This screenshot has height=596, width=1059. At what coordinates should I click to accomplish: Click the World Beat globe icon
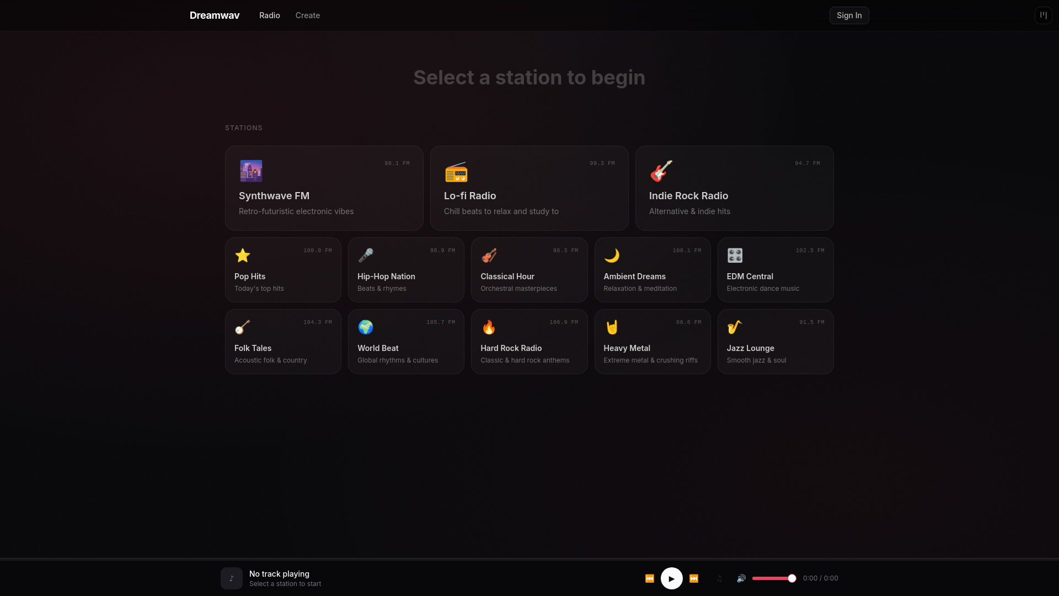pos(366,327)
